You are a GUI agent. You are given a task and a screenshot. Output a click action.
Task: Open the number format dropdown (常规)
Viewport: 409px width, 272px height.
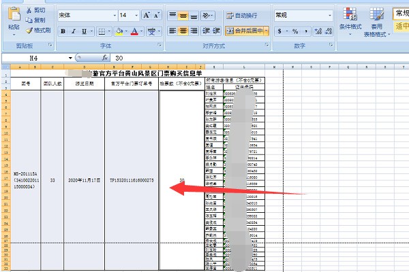(x=330, y=16)
